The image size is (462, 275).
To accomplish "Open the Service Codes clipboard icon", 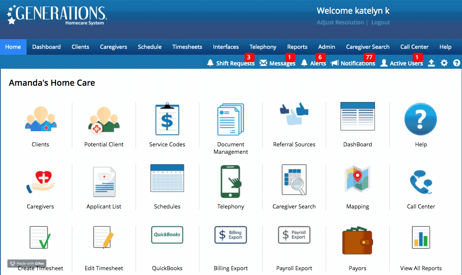I will [167, 119].
